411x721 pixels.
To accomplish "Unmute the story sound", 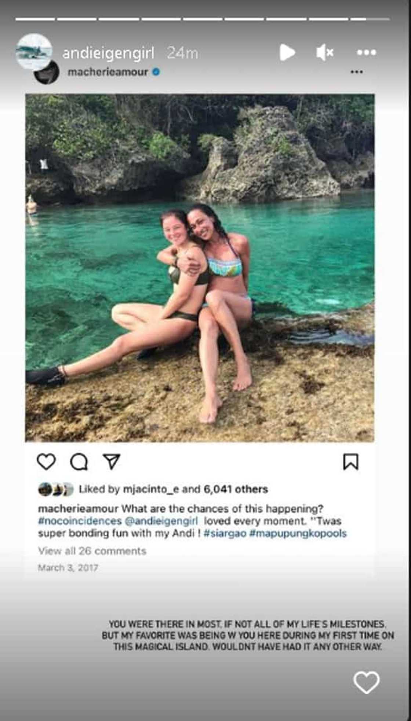I will [324, 53].
